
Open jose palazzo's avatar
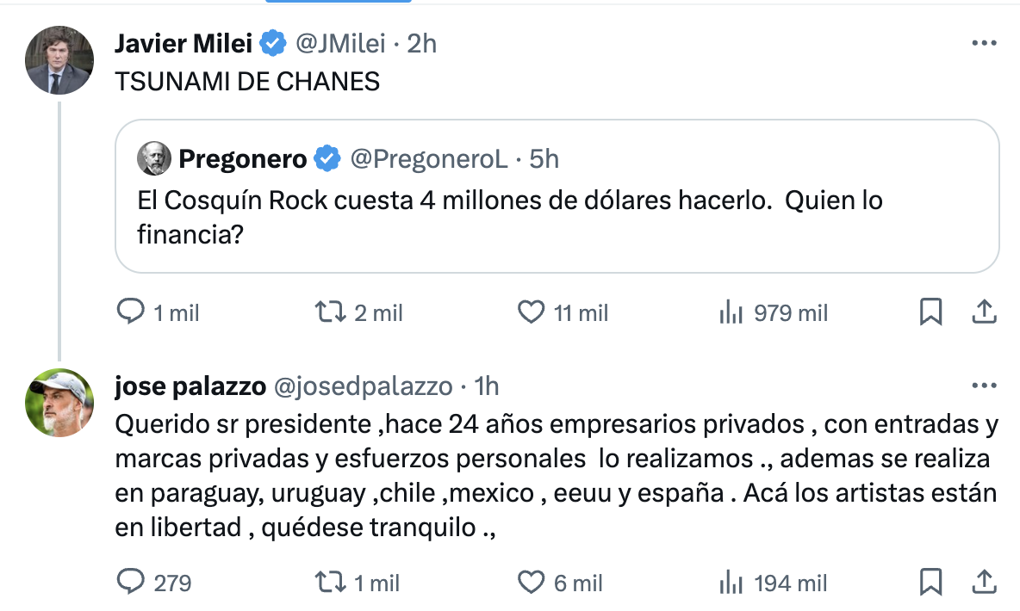pos(59,402)
